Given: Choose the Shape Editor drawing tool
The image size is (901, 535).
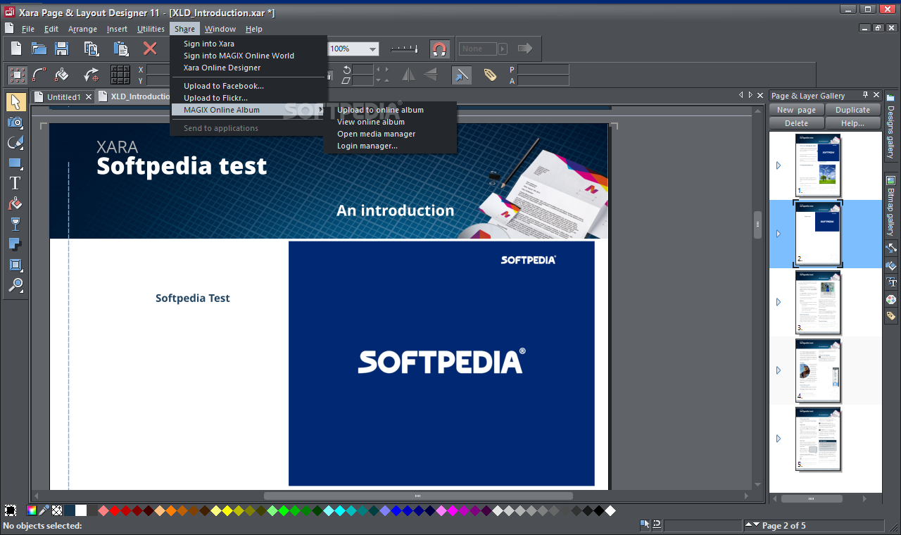Looking at the screenshot, I should coord(15,143).
